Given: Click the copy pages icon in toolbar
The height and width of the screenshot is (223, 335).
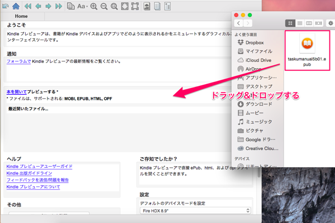Looking at the screenshot, I should 71,7.
